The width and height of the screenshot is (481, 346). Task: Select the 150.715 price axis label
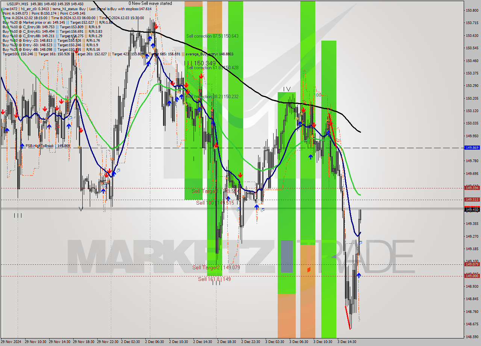472,23
